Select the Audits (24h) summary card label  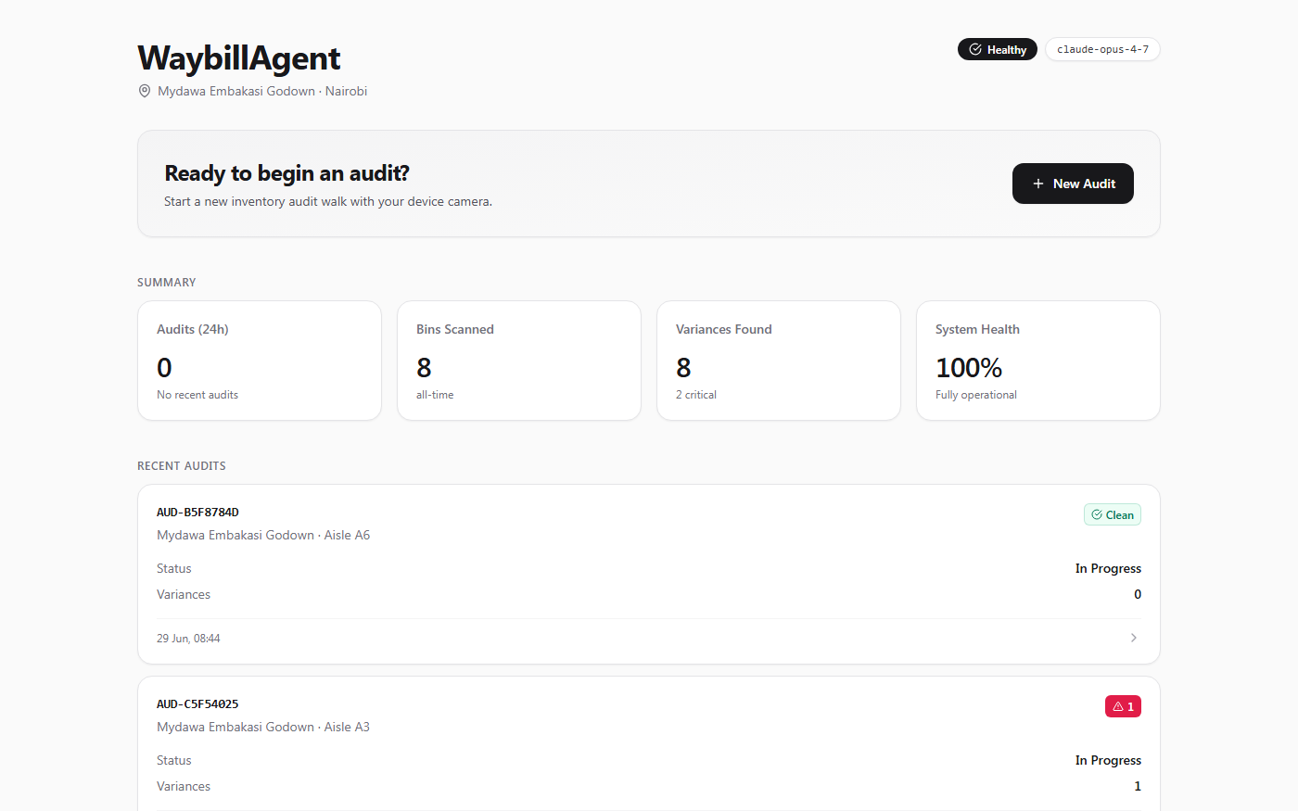click(193, 329)
